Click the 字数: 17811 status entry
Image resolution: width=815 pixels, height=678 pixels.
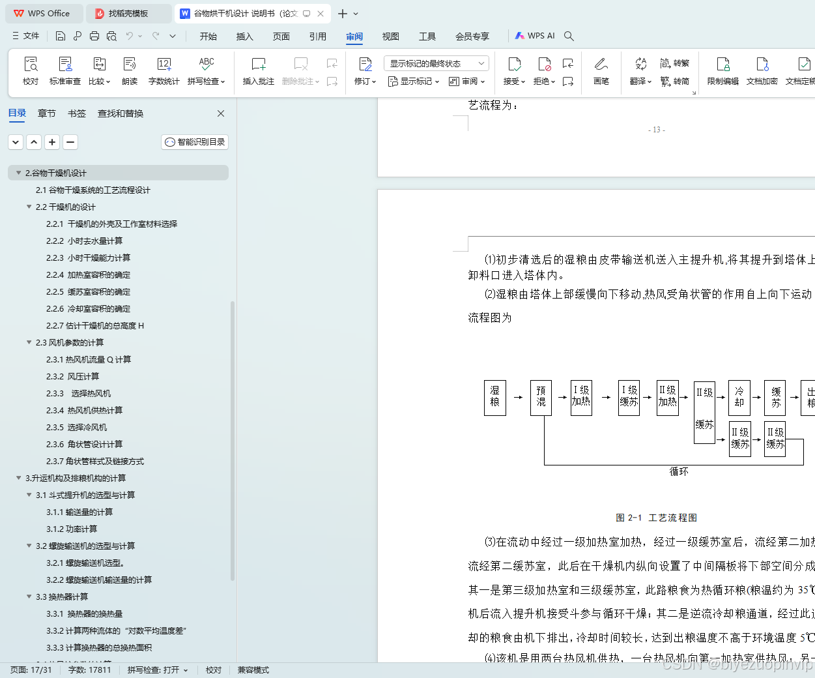click(x=90, y=670)
